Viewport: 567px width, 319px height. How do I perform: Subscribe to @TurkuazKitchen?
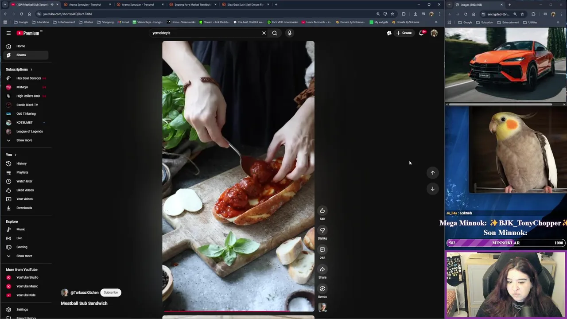111,292
